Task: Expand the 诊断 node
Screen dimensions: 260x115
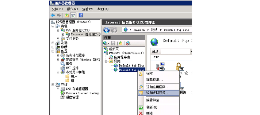Action: tap(53, 47)
